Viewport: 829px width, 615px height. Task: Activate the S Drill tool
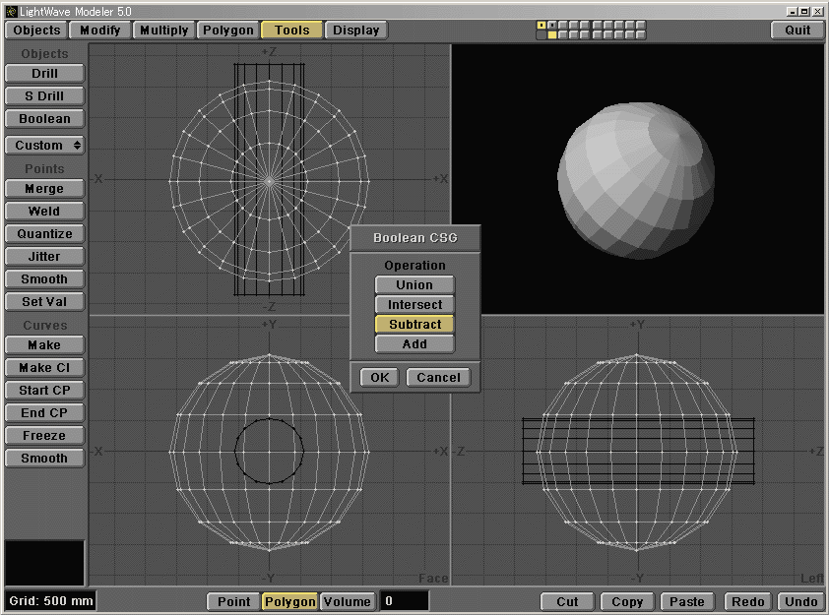43,95
